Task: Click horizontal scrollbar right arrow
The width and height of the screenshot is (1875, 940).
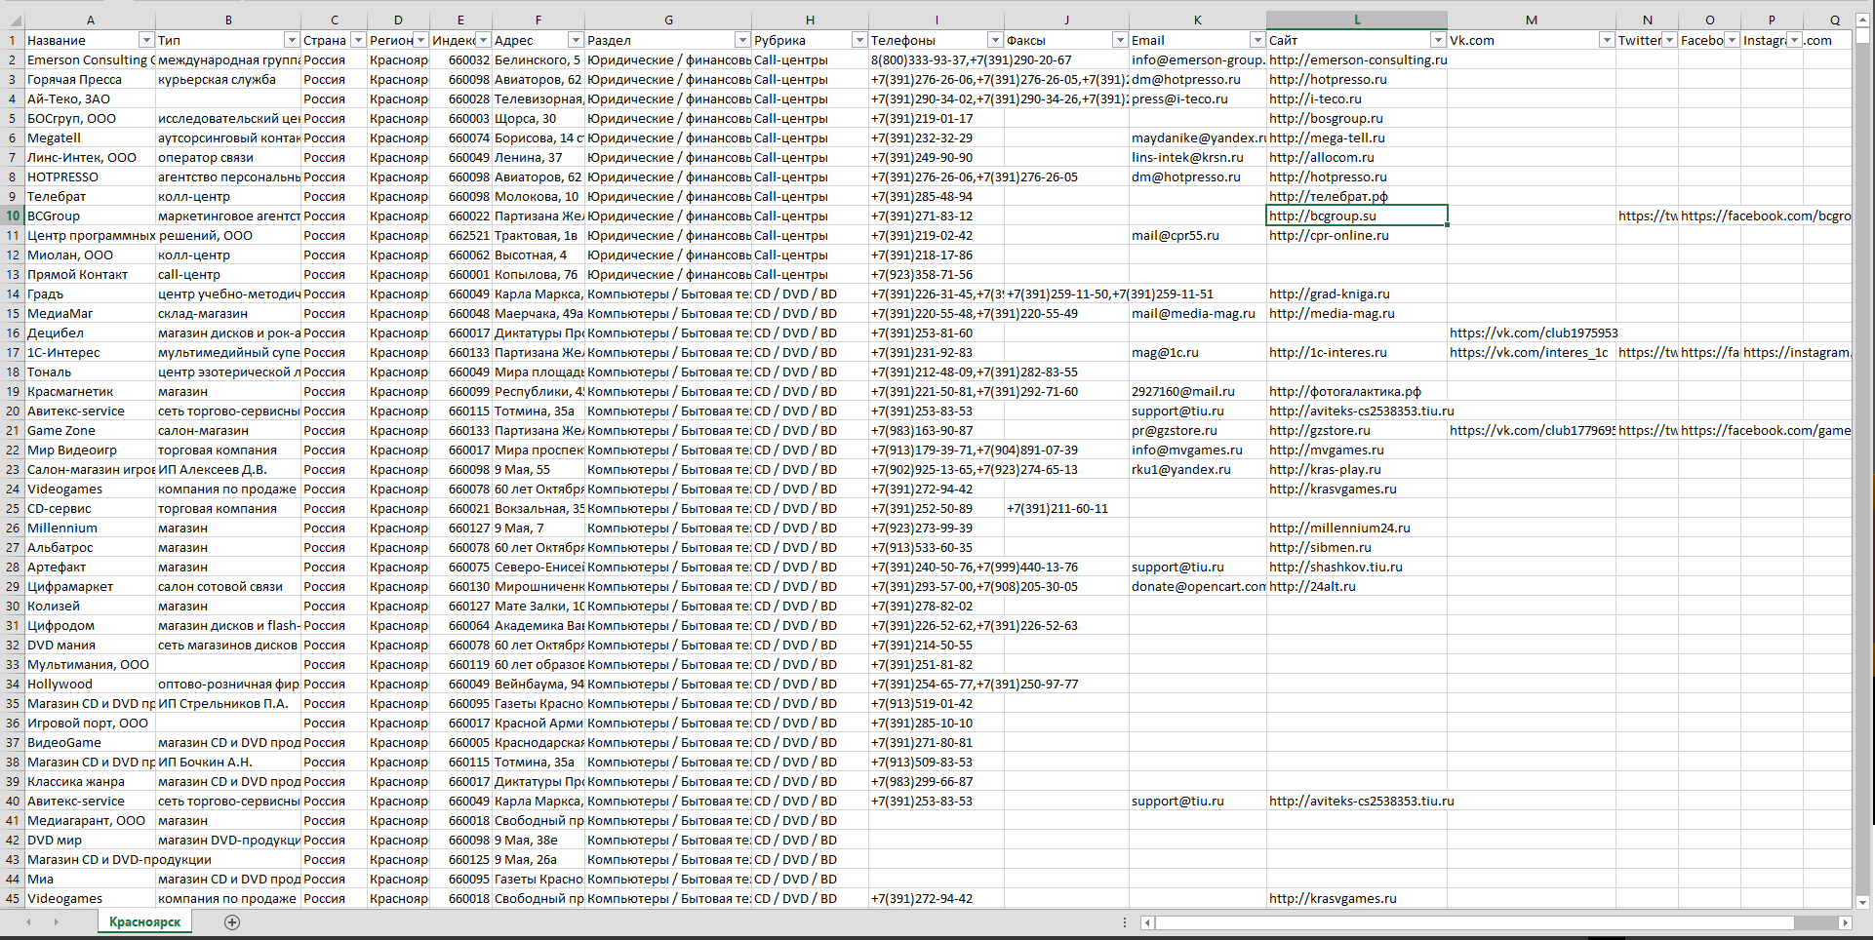Action: click(1845, 922)
